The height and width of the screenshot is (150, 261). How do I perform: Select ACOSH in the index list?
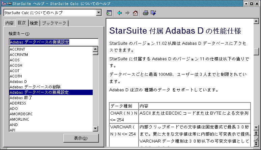click(x=51, y=65)
